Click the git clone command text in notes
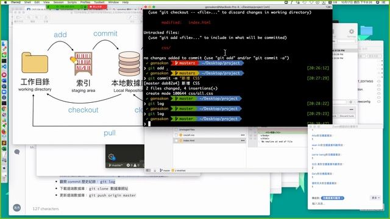This screenshot has width=390, height=219. tap(108, 189)
